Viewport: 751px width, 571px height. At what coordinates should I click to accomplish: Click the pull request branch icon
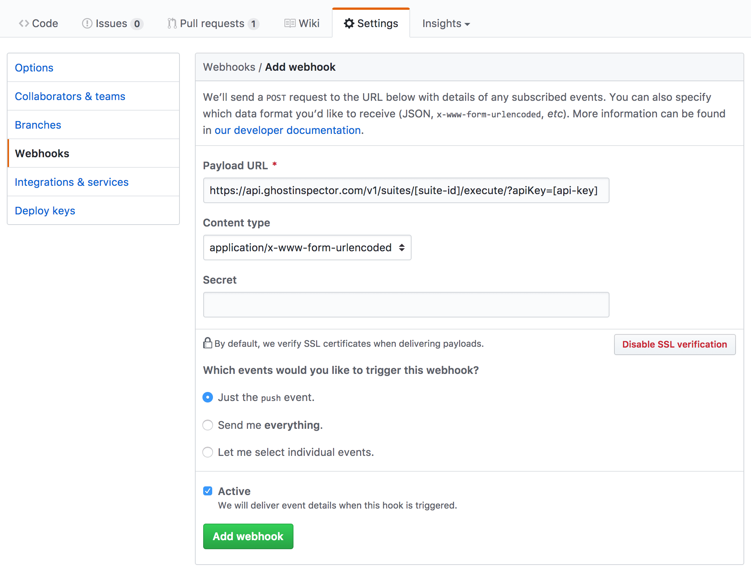tap(172, 23)
